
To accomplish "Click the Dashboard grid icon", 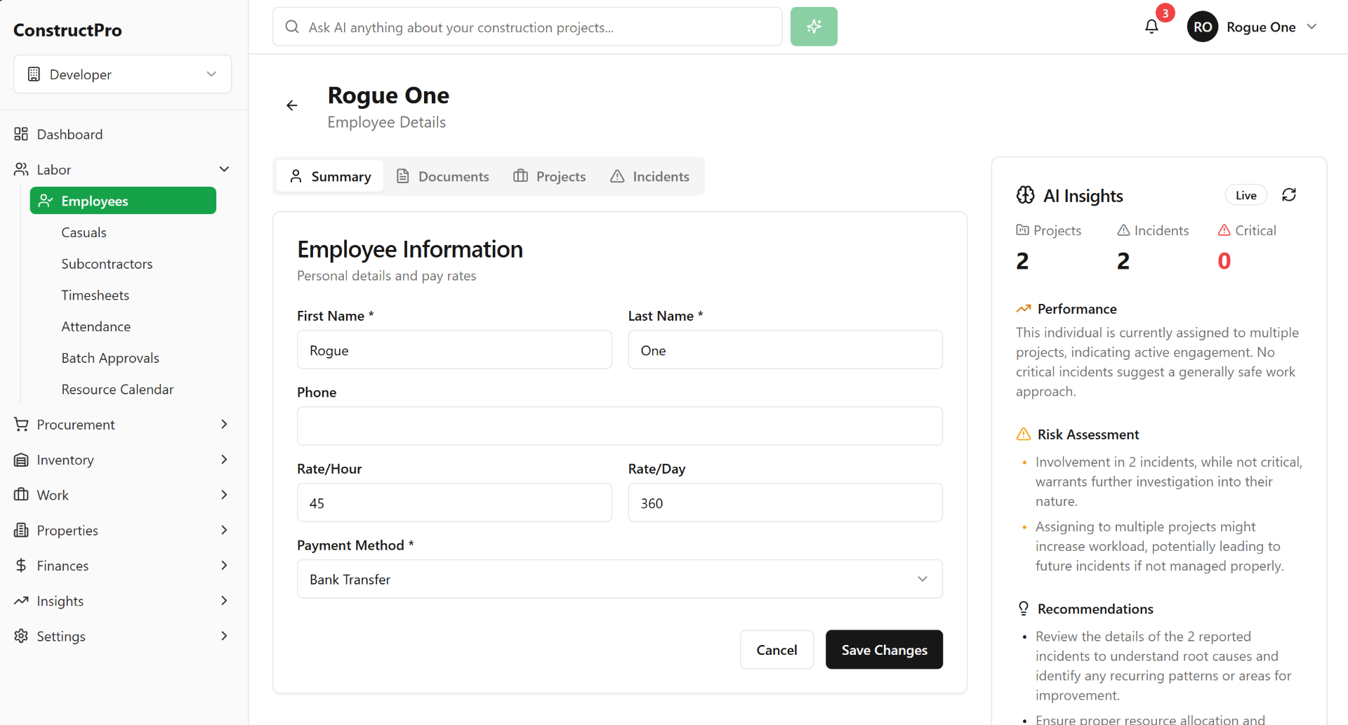I will pyautogui.click(x=20, y=134).
